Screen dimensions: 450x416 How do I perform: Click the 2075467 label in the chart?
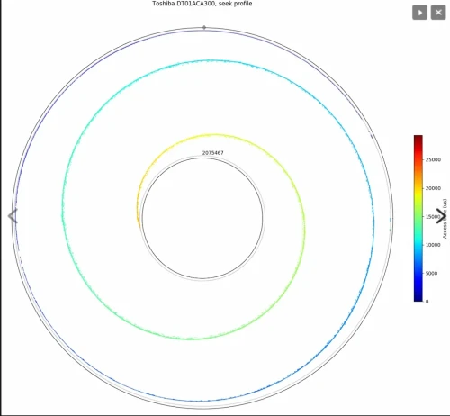pyautogui.click(x=212, y=153)
